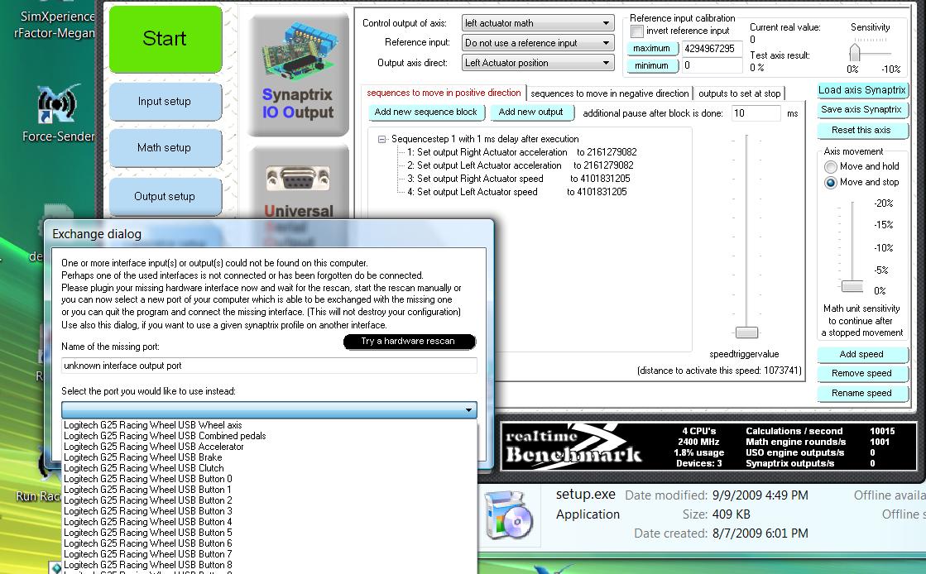Select Set output Right Actuator speed row
Image resolution: width=926 pixels, height=574 pixels.
[x=519, y=179]
